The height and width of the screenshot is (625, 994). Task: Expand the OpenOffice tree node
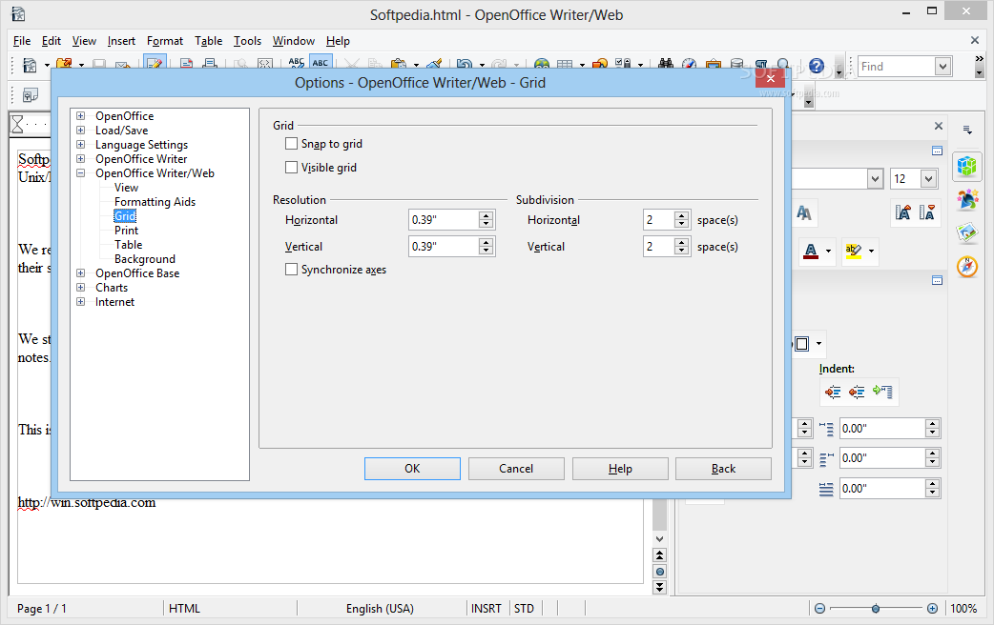[x=80, y=116]
